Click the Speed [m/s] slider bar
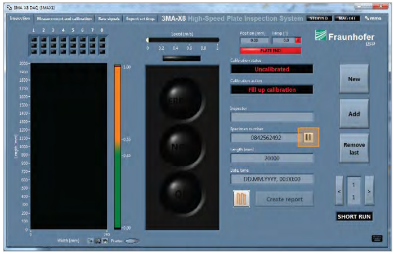The height and width of the screenshot is (254, 394). (183, 40)
